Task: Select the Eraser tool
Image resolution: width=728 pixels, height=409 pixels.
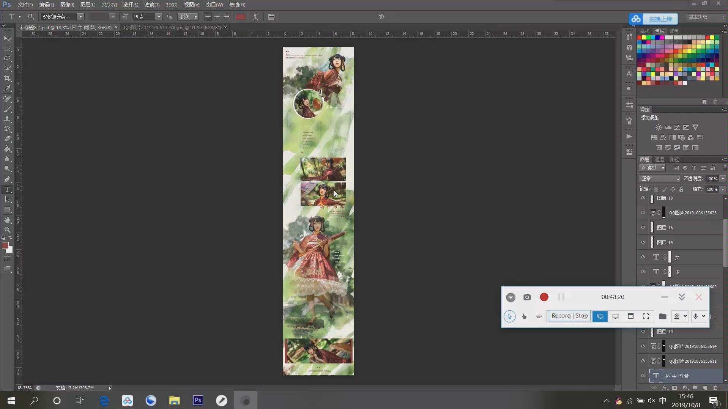Action: [x=7, y=139]
